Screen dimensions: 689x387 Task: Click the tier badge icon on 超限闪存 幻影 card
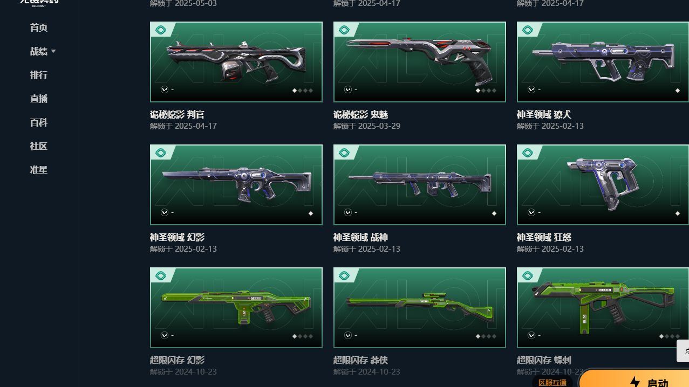tap(160, 276)
